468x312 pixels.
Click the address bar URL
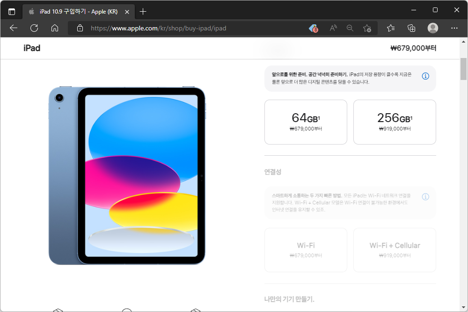158,28
